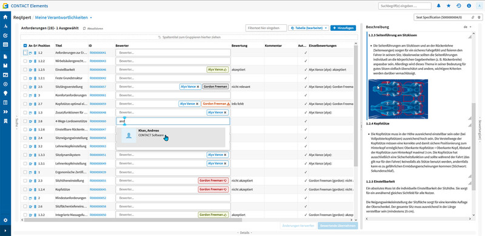Open requirement link R000000057
485x236 pixels.
click(98, 87)
